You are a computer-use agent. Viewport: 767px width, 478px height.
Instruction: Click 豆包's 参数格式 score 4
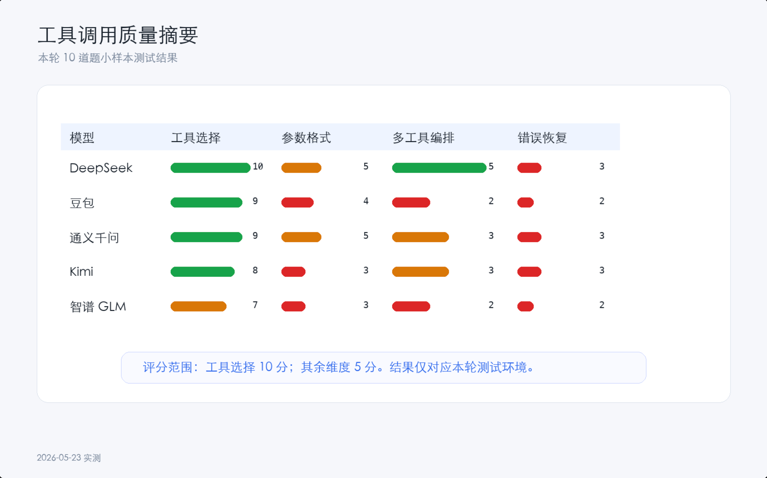click(x=366, y=201)
